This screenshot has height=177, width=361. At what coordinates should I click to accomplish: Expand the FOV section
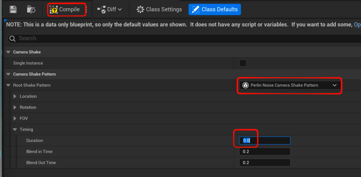(x=15, y=118)
